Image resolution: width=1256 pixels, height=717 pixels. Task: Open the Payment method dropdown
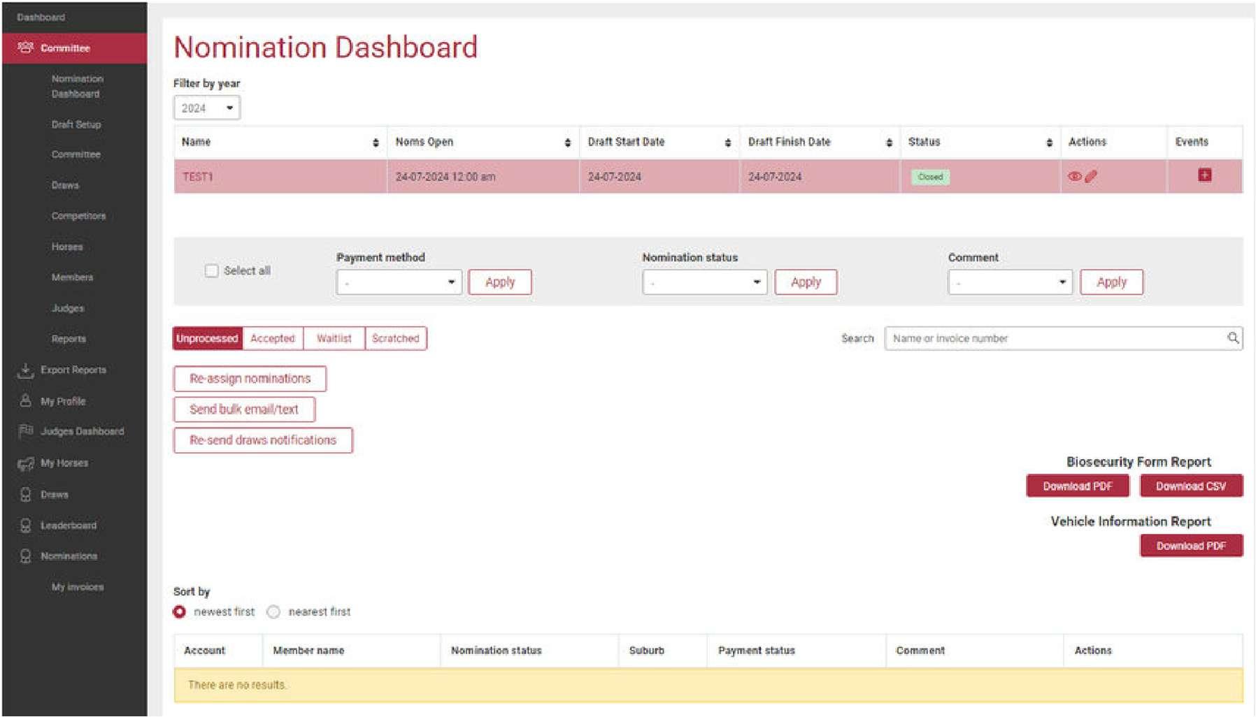point(399,282)
